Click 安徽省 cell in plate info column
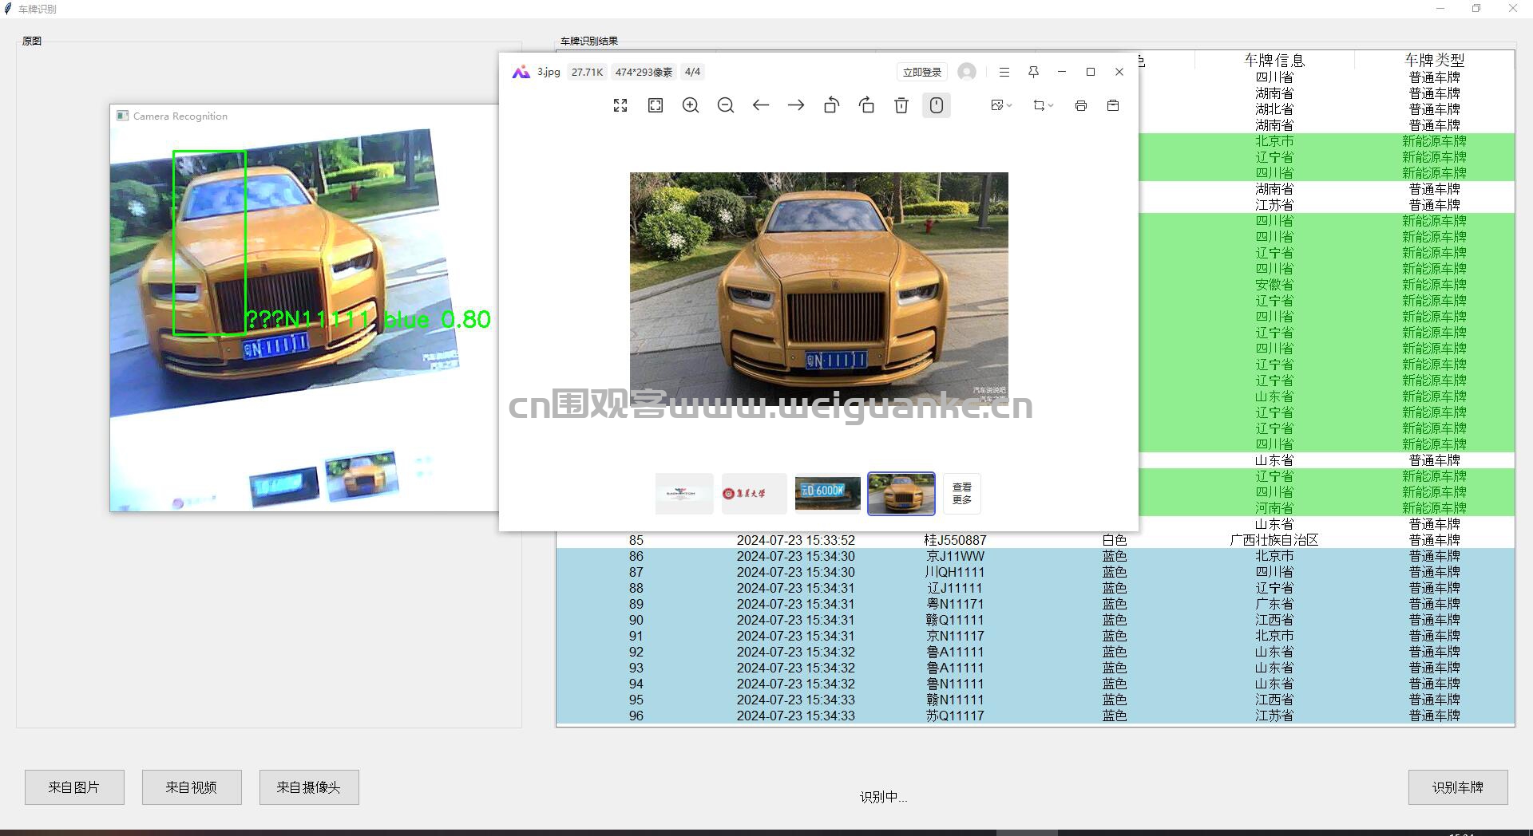The height and width of the screenshot is (836, 1533). point(1274,285)
